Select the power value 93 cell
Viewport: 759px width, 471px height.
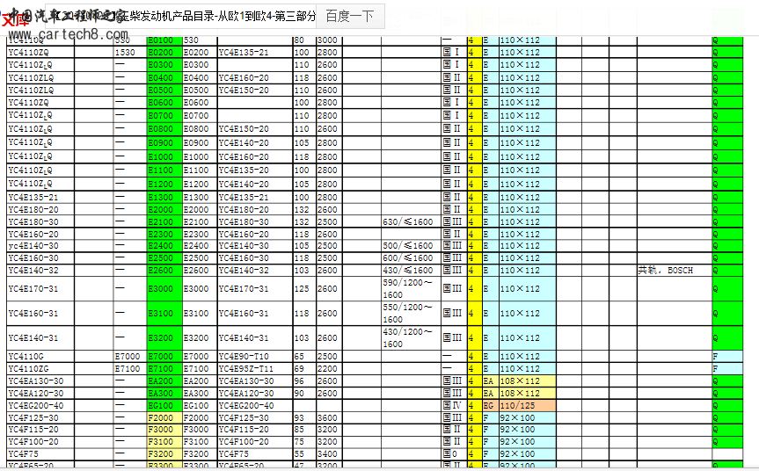(304, 417)
